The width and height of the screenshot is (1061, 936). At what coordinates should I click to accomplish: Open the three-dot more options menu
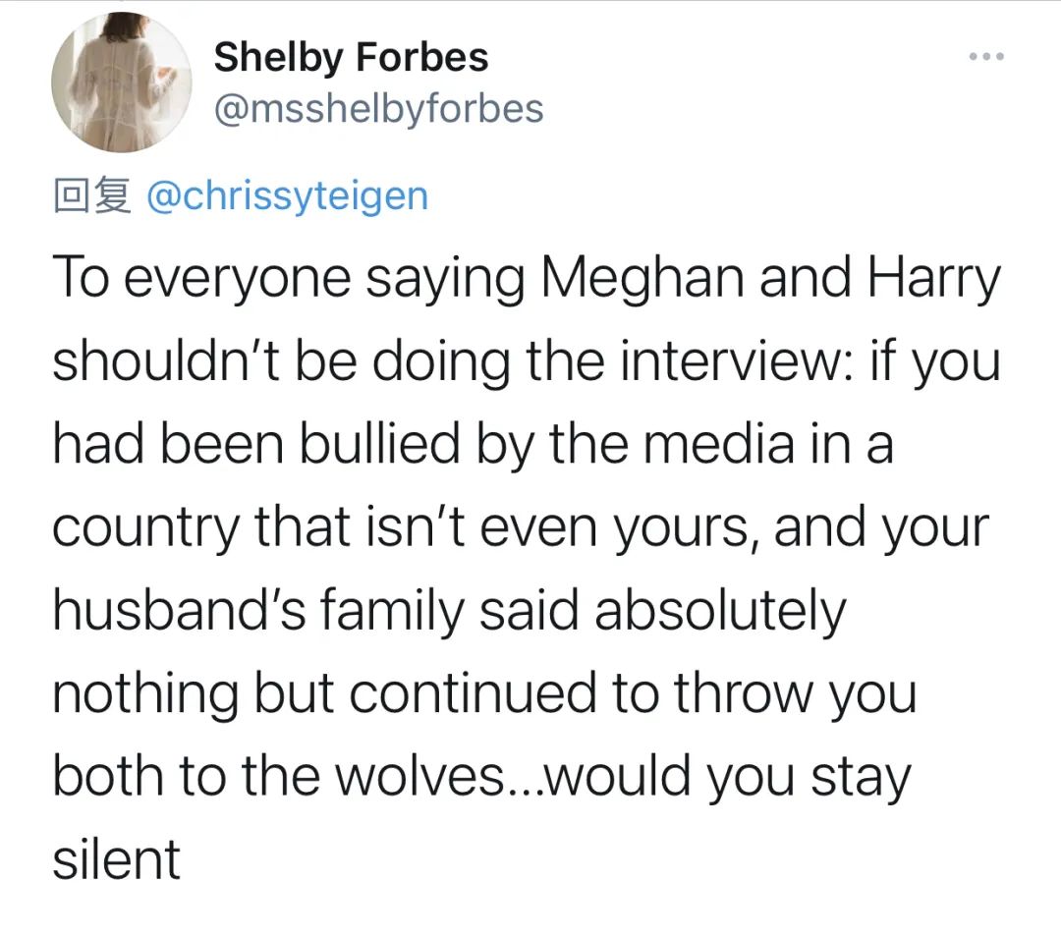[x=985, y=56]
